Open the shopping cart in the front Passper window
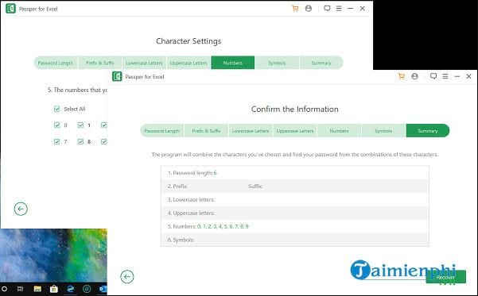The image size is (478, 296). tap(402, 76)
